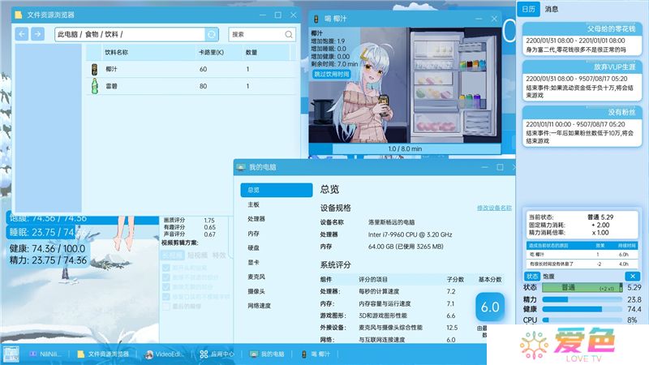Viewport: 649px width, 365px height.
Task: Open the 消息 tab
Action: coord(552,9)
